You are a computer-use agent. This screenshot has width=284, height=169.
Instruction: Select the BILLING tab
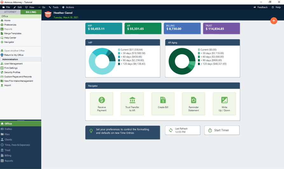(x=31, y=12)
